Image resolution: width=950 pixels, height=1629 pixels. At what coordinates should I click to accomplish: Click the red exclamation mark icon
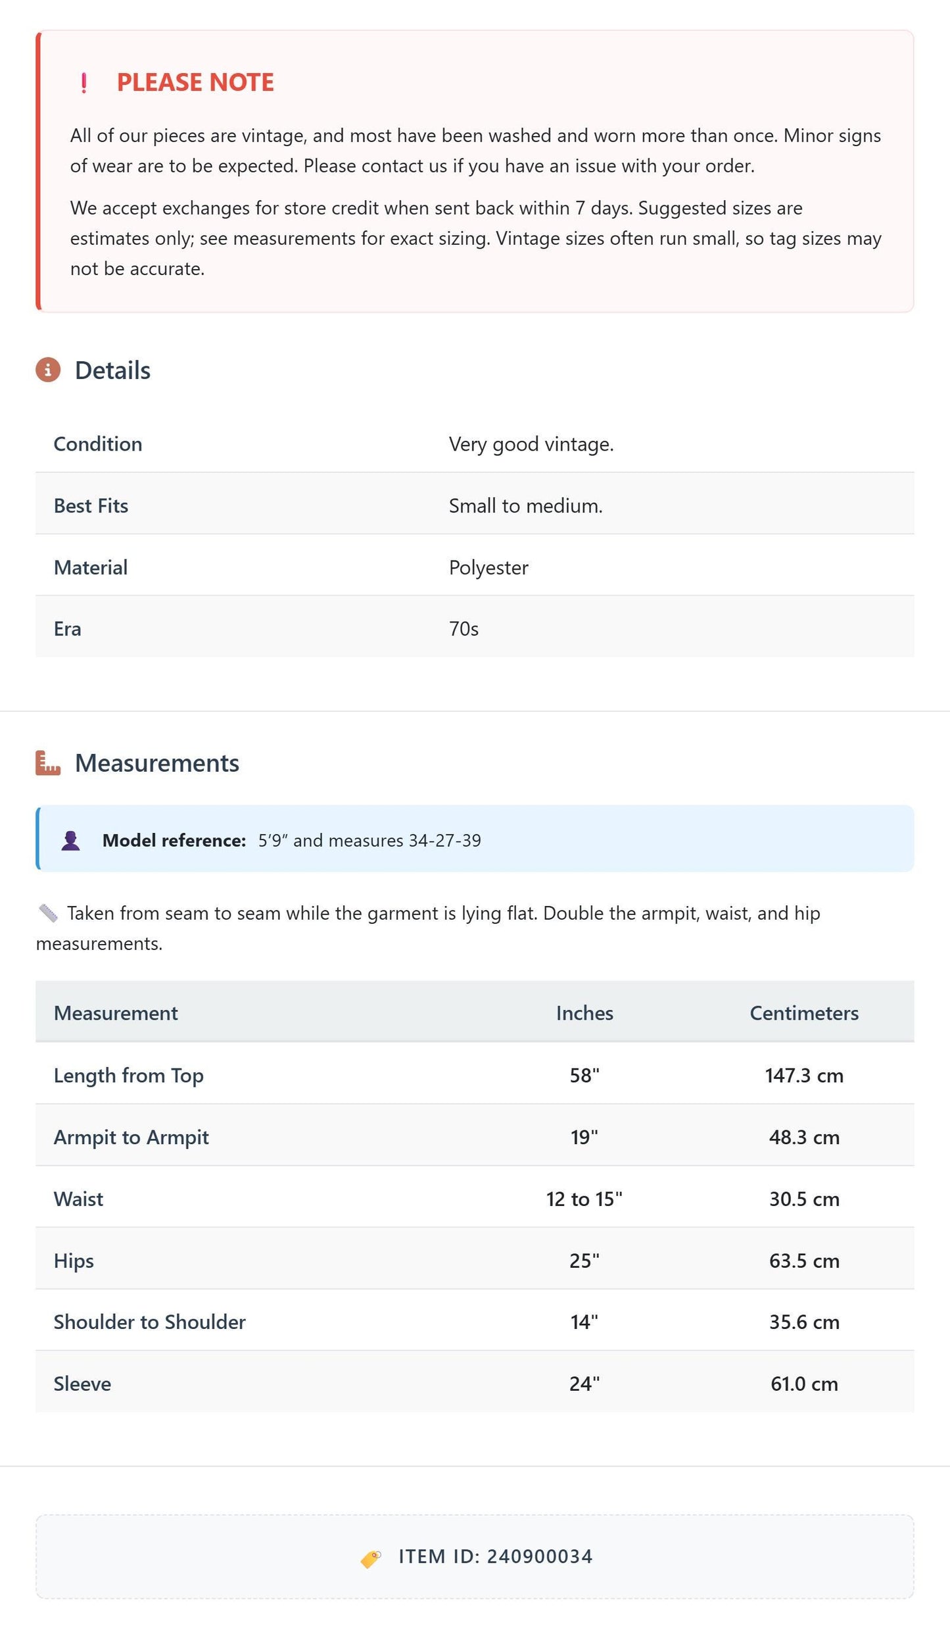click(83, 83)
